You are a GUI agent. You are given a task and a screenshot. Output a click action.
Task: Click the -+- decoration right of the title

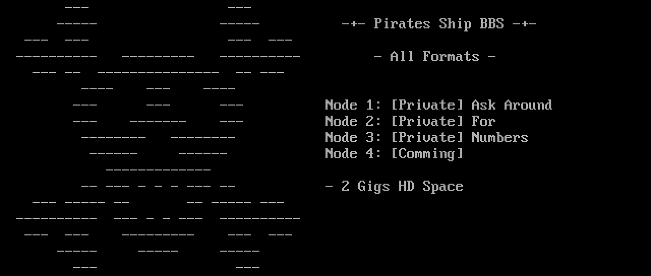click(524, 24)
